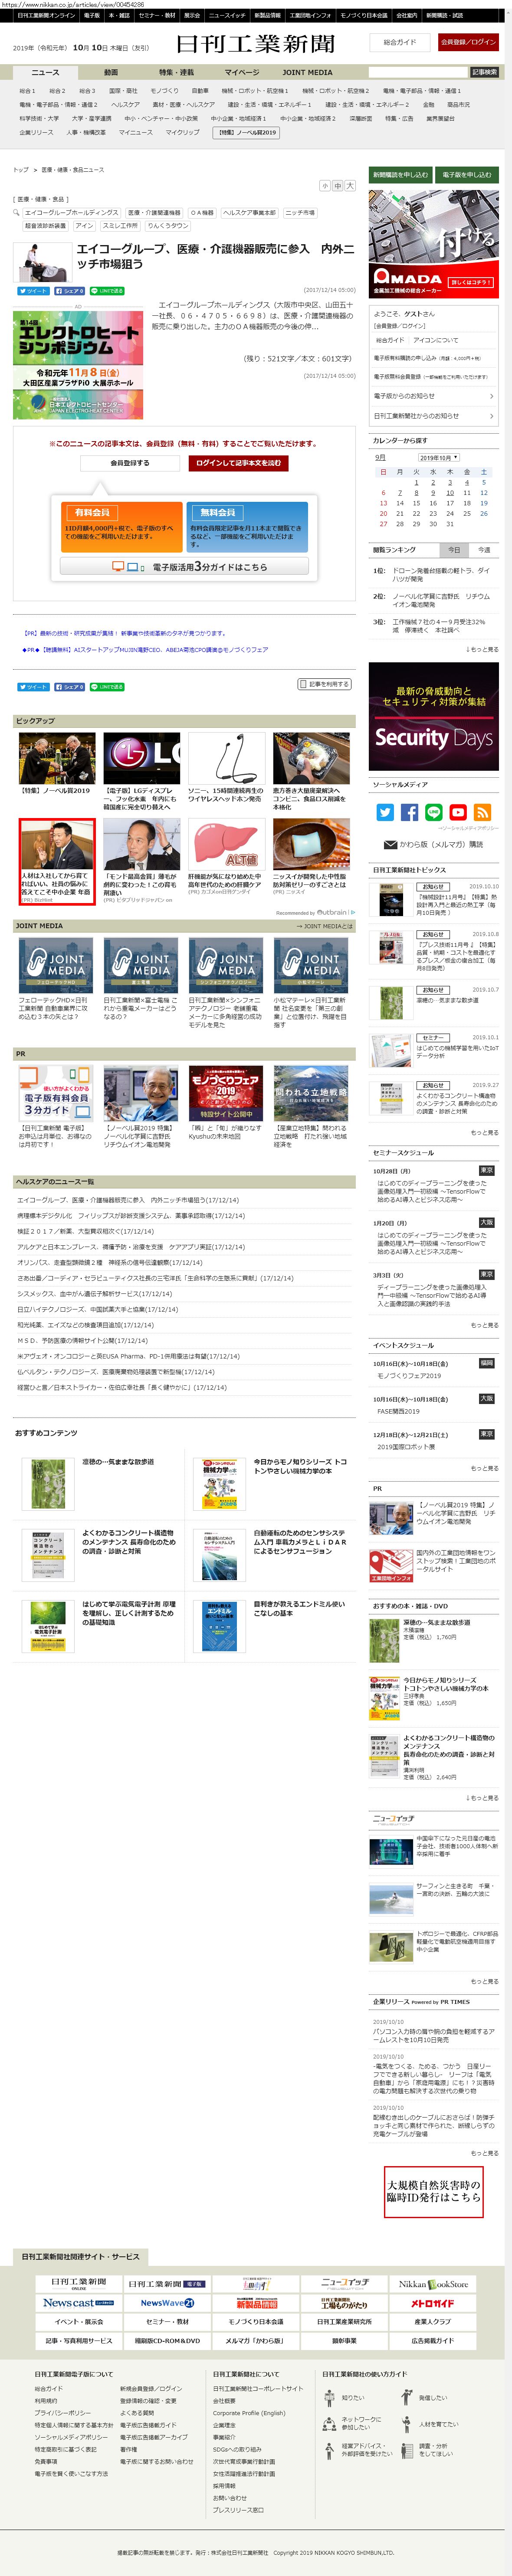Click the 総合ガイド button in header
The width and height of the screenshot is (512, 2576).
[400, 42]
